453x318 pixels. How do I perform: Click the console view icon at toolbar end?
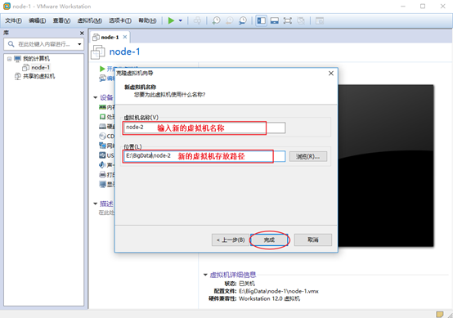[x=320, y=20]
